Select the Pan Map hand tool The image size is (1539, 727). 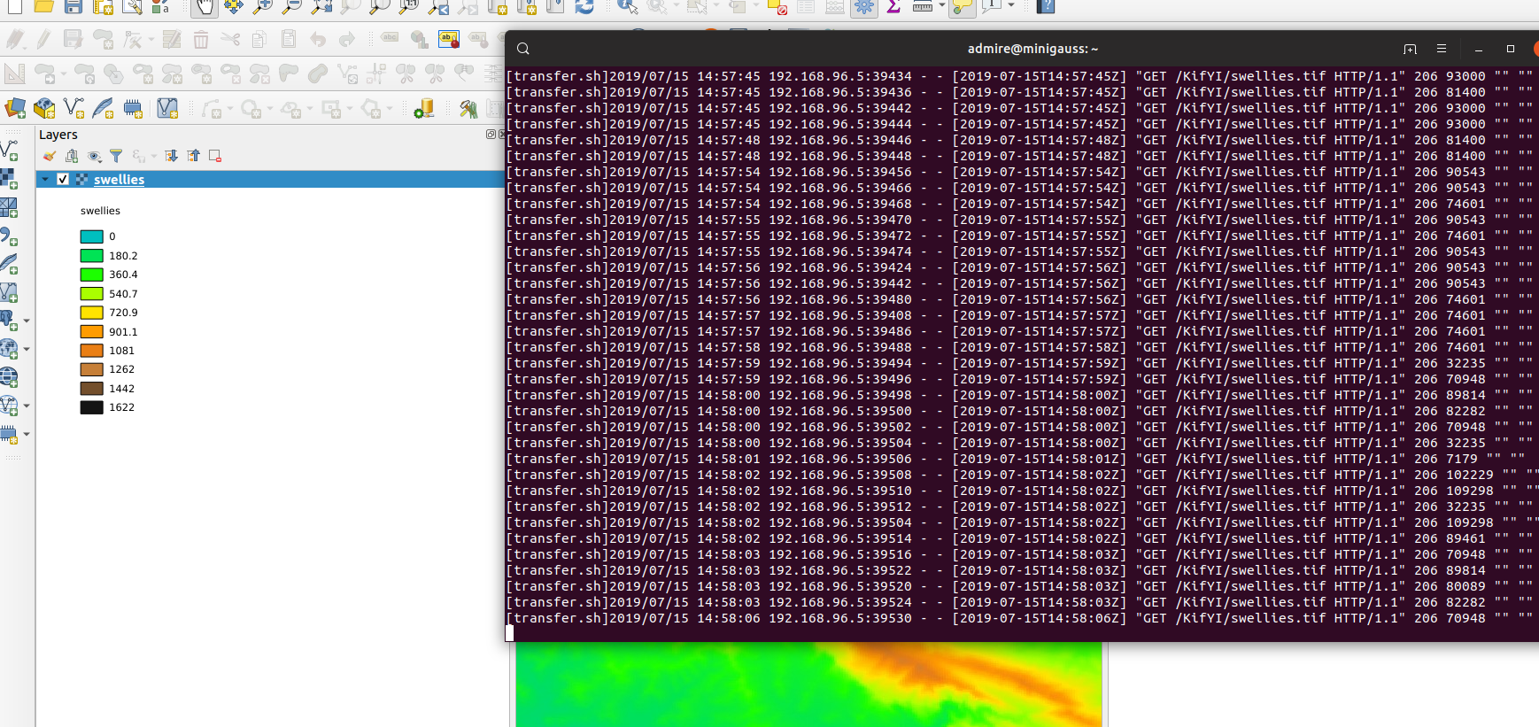204,7
